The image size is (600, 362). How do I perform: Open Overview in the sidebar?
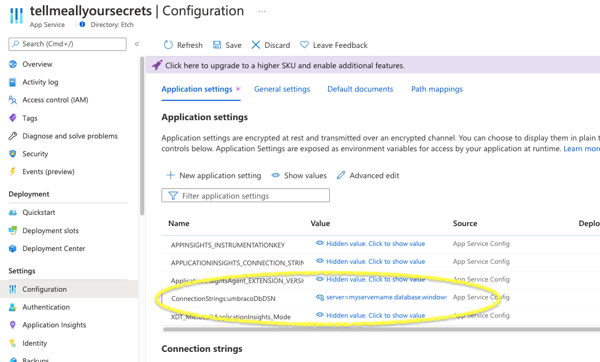point(37,64)
